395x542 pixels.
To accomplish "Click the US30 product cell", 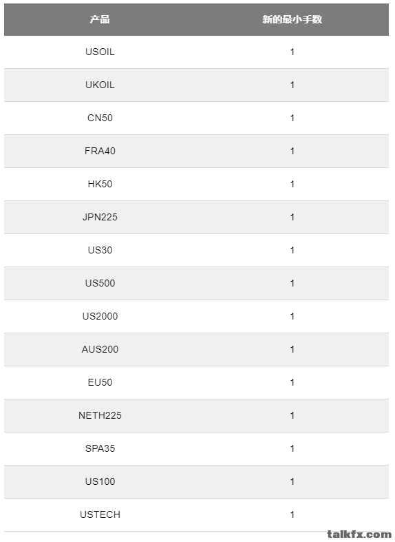I will click(x=100, y=250).
